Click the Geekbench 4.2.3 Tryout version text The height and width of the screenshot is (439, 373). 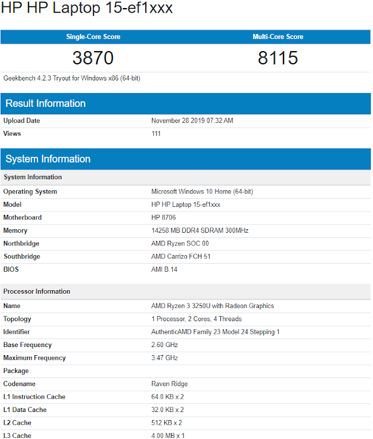pyautogui.click(x=72, y=78)
